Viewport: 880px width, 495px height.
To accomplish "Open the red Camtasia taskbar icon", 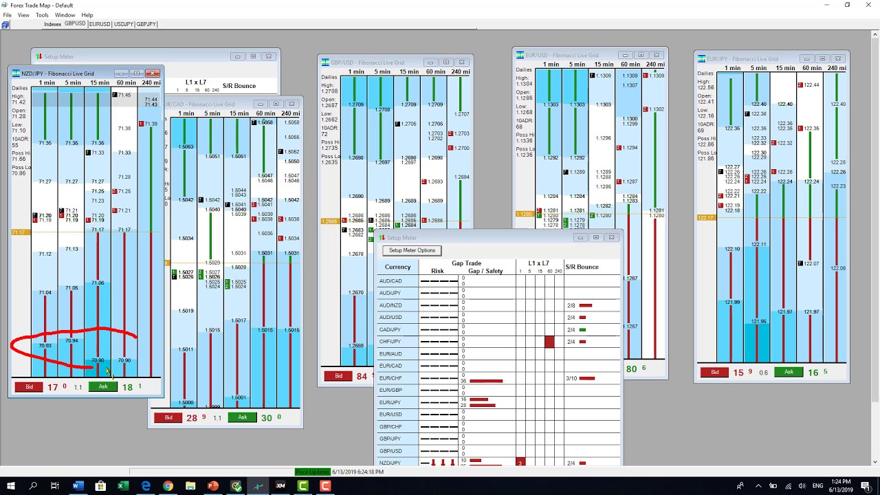I will 326,486.
